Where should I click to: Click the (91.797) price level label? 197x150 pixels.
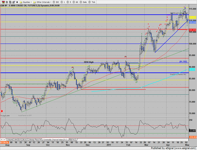(x=183, y=62)
